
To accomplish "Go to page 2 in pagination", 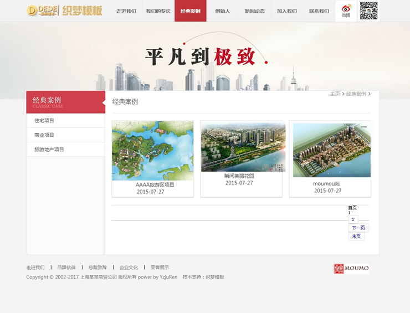I will point(353,219).
